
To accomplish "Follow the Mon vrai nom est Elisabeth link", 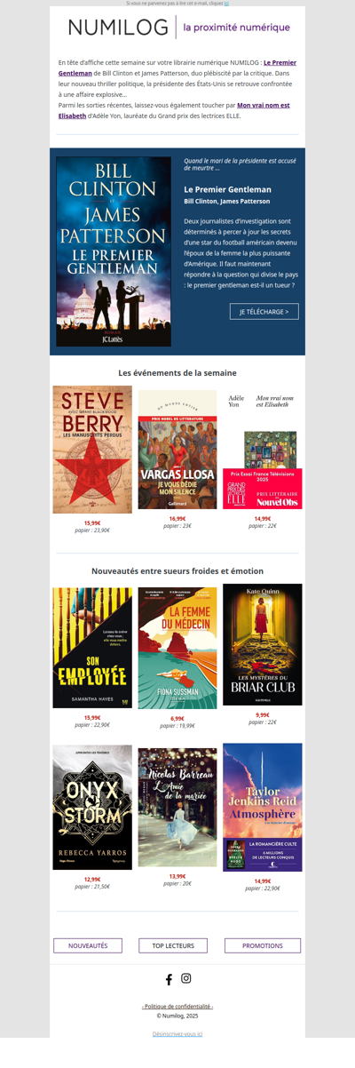I will coord(174,110).
